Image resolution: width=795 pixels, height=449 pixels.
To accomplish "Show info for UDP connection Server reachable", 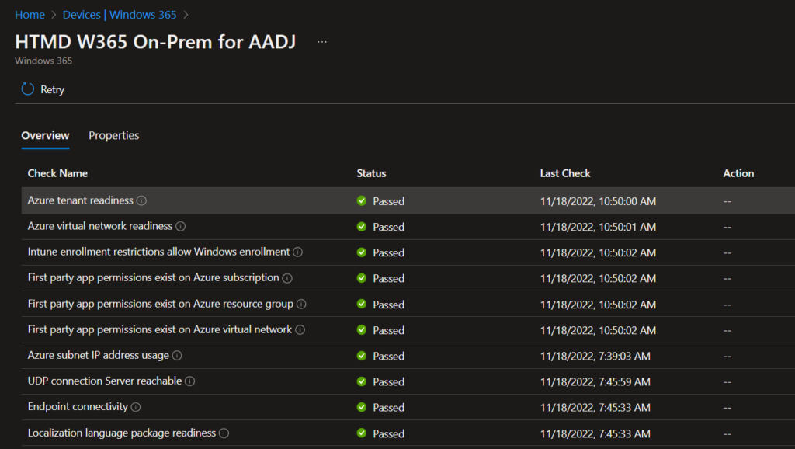I will (x=189, y=381).
